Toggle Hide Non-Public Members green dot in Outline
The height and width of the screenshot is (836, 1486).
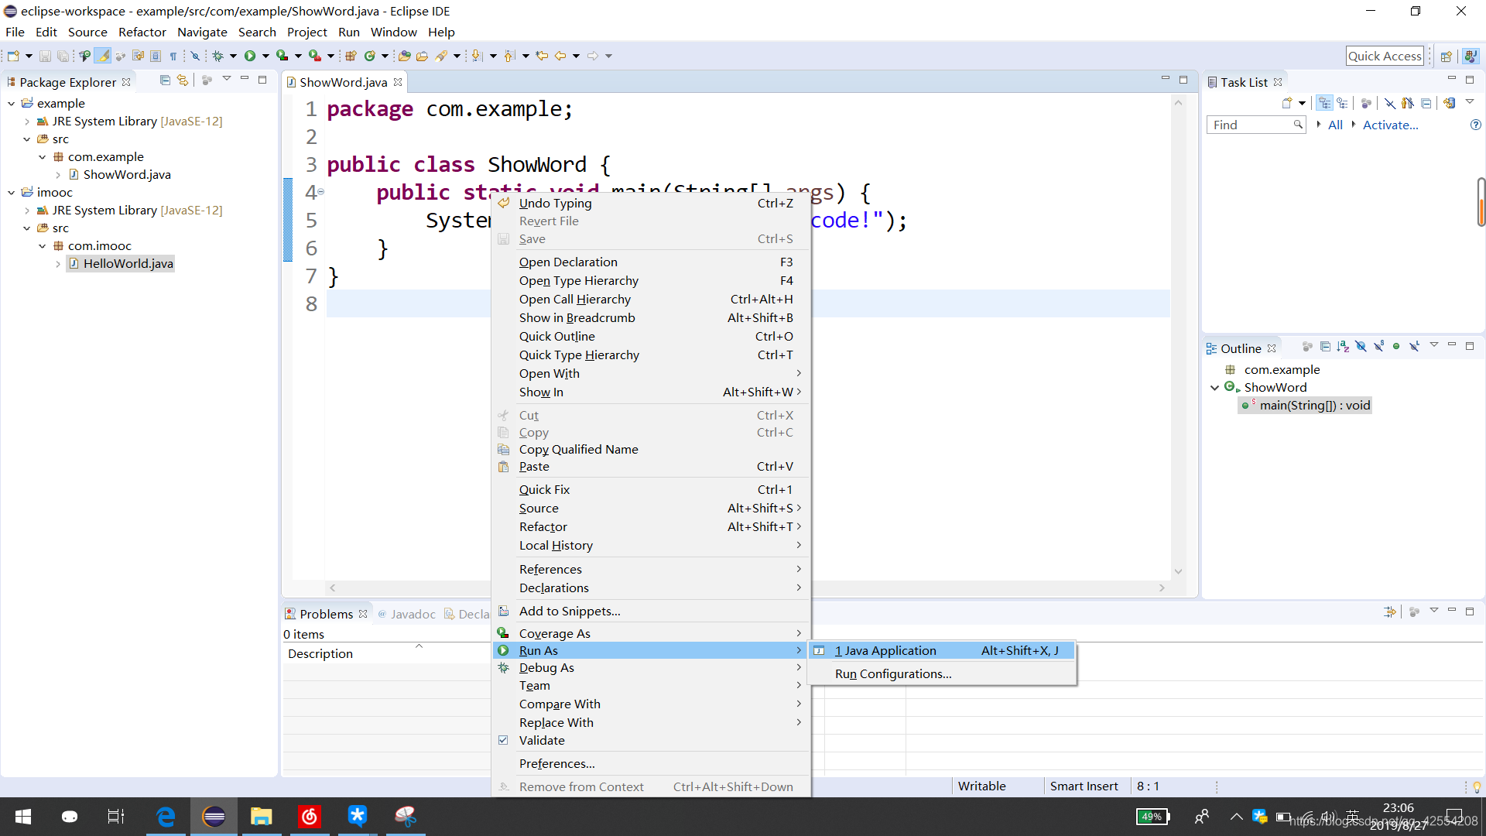[1396, 346]
